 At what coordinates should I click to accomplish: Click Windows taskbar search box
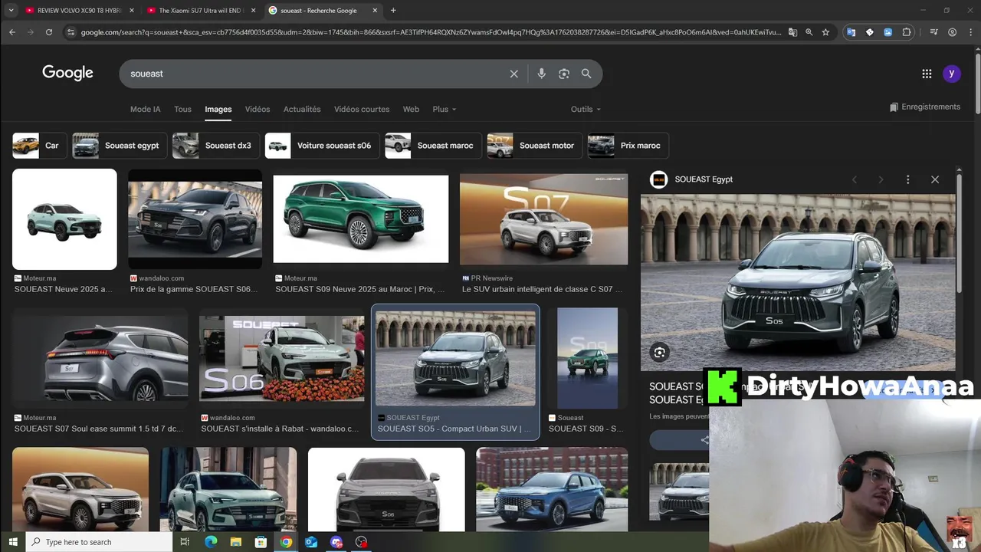(98, 542)
